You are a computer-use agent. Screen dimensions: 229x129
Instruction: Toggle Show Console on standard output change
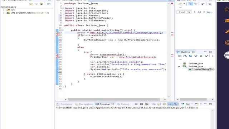(170, 104)
